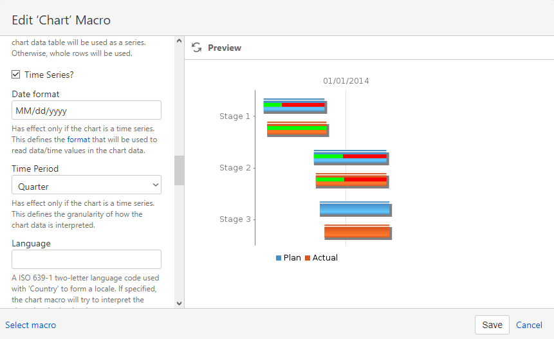Click the orange Actual legend swatch
The height and width of the screenshot is (339, 554).
(x=308, y=258)
